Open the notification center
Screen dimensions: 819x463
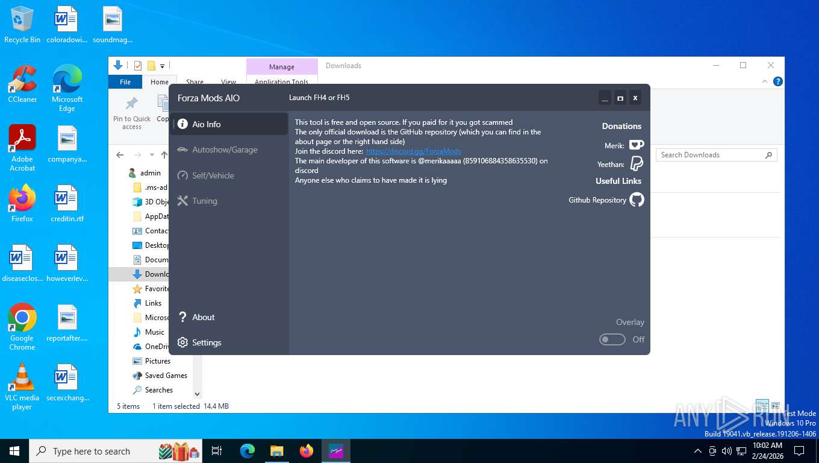(799, 451)
